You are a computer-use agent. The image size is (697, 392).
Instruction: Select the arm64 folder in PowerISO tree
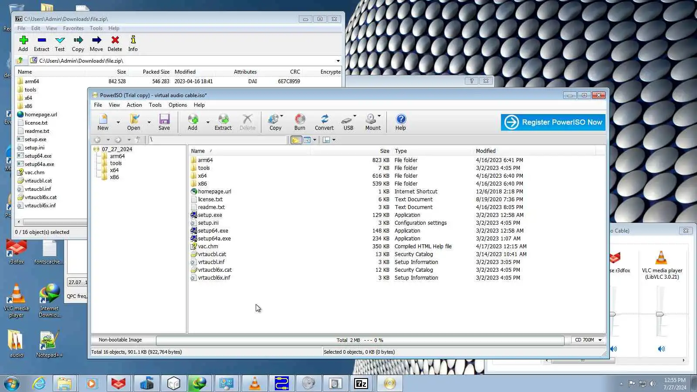(x=117, y=156)
